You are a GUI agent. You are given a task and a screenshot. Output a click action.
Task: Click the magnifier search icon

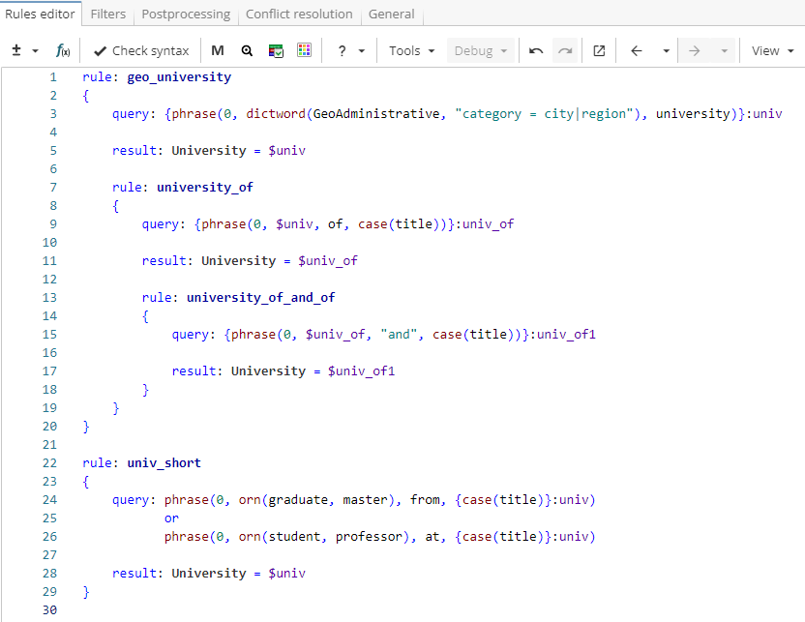tap(247, 50)
